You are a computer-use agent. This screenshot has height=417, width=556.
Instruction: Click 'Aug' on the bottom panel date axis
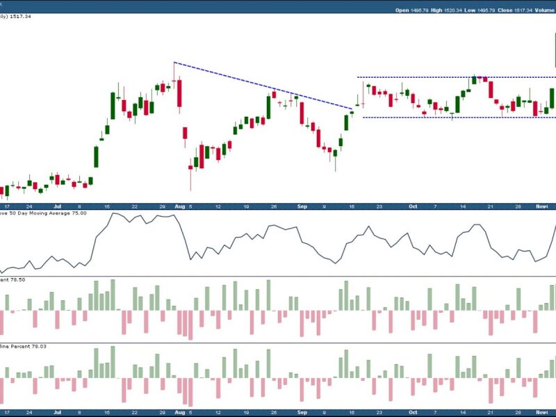coord(180,412)
